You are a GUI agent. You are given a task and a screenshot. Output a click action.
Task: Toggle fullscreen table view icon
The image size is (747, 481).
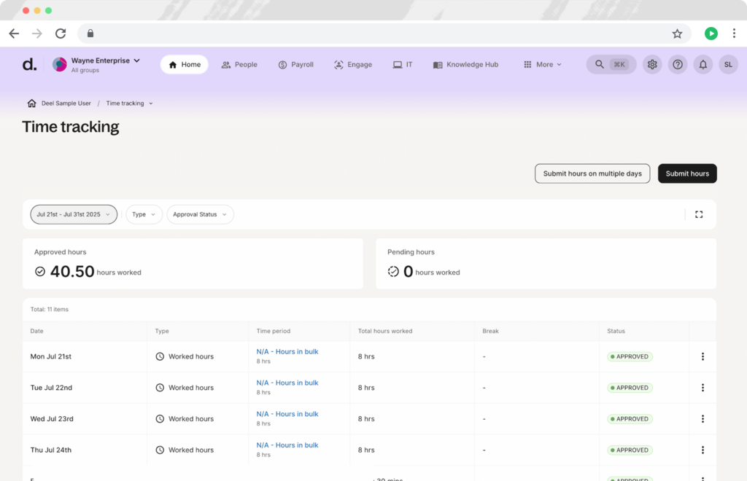click(699, 214)
